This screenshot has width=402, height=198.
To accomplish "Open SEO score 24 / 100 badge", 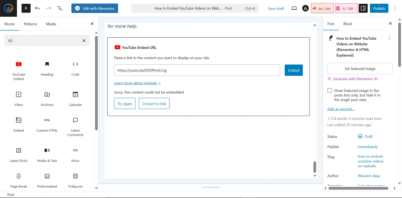I will click(x=322, y=8).
